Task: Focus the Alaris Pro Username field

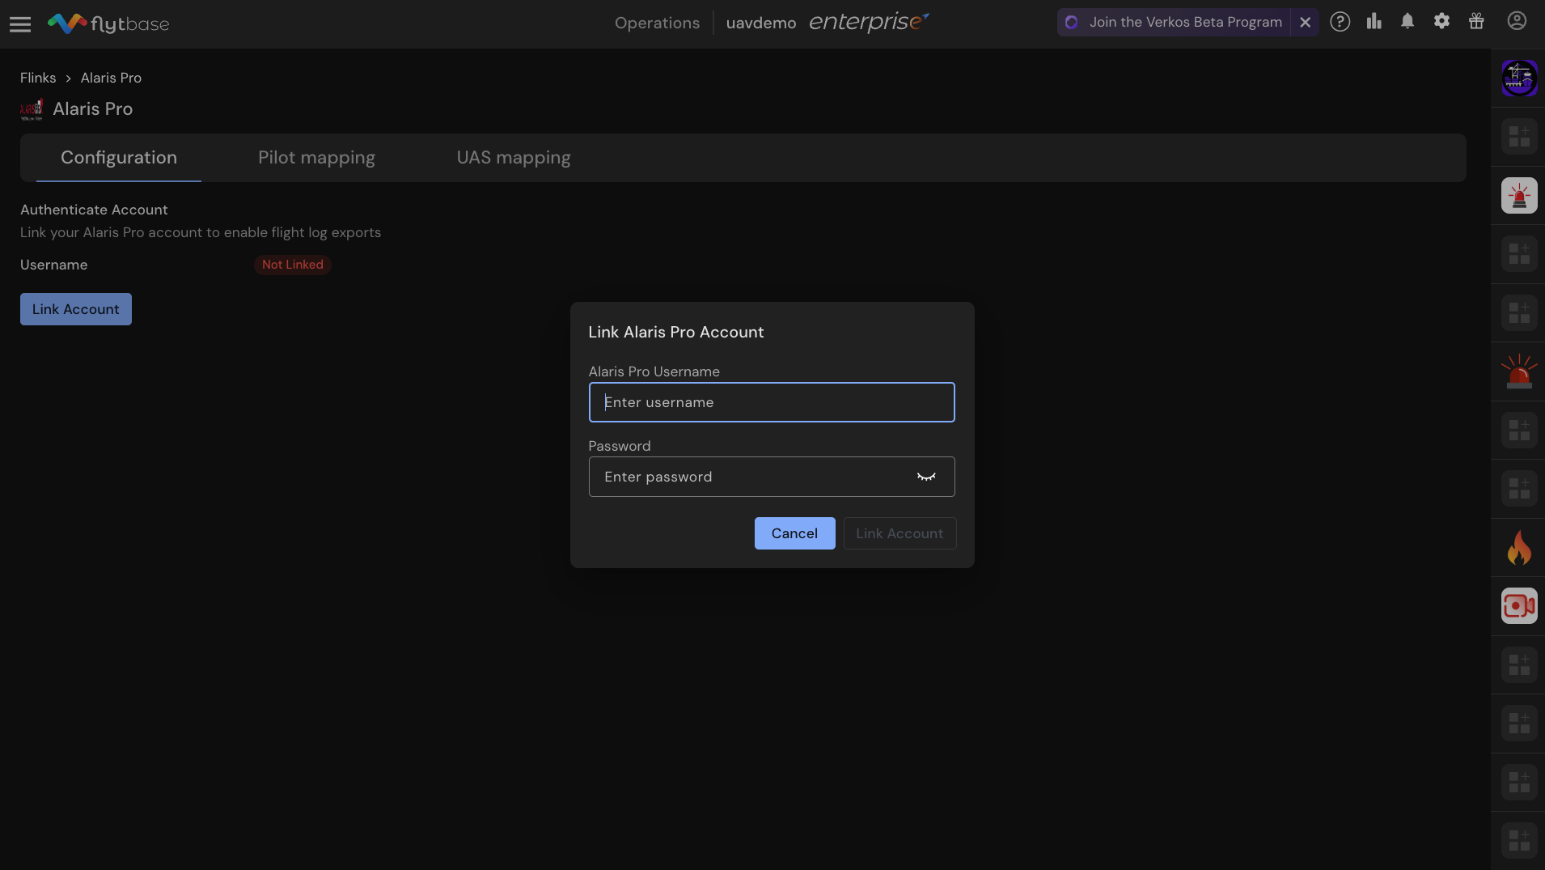Action: coord(771,402)
